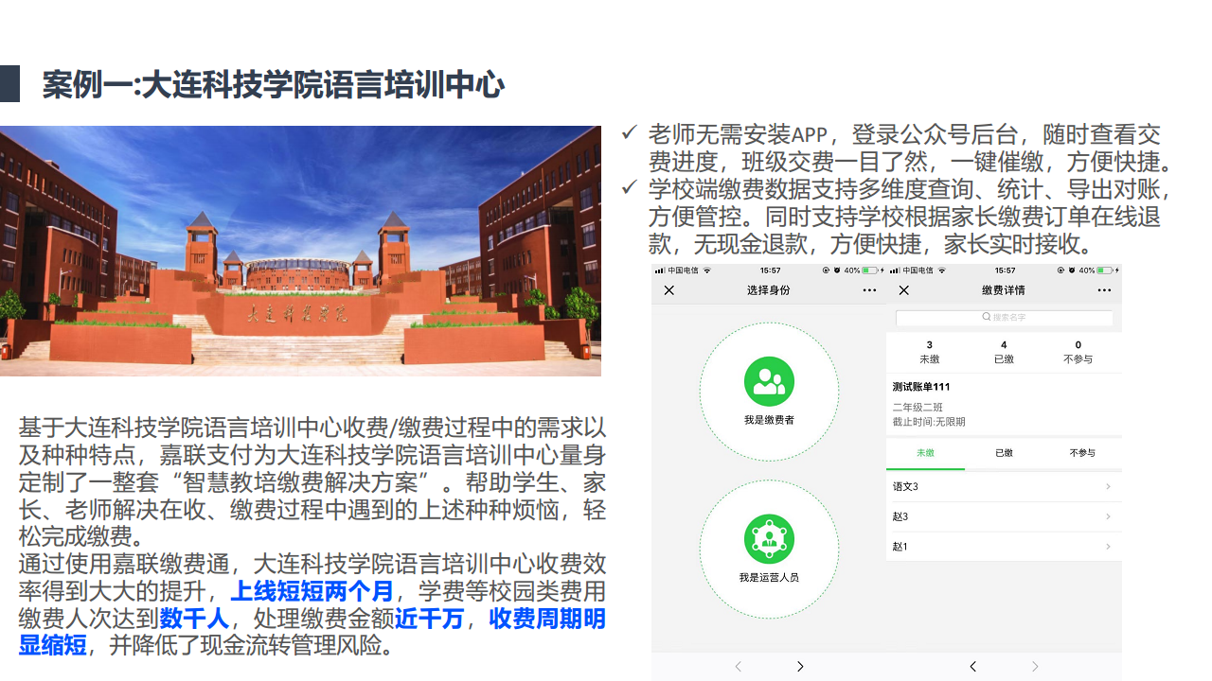This screenshot has height=681, width=1212.
Task: Click the 搜索名字 search field
Action: coord(1004,318)
